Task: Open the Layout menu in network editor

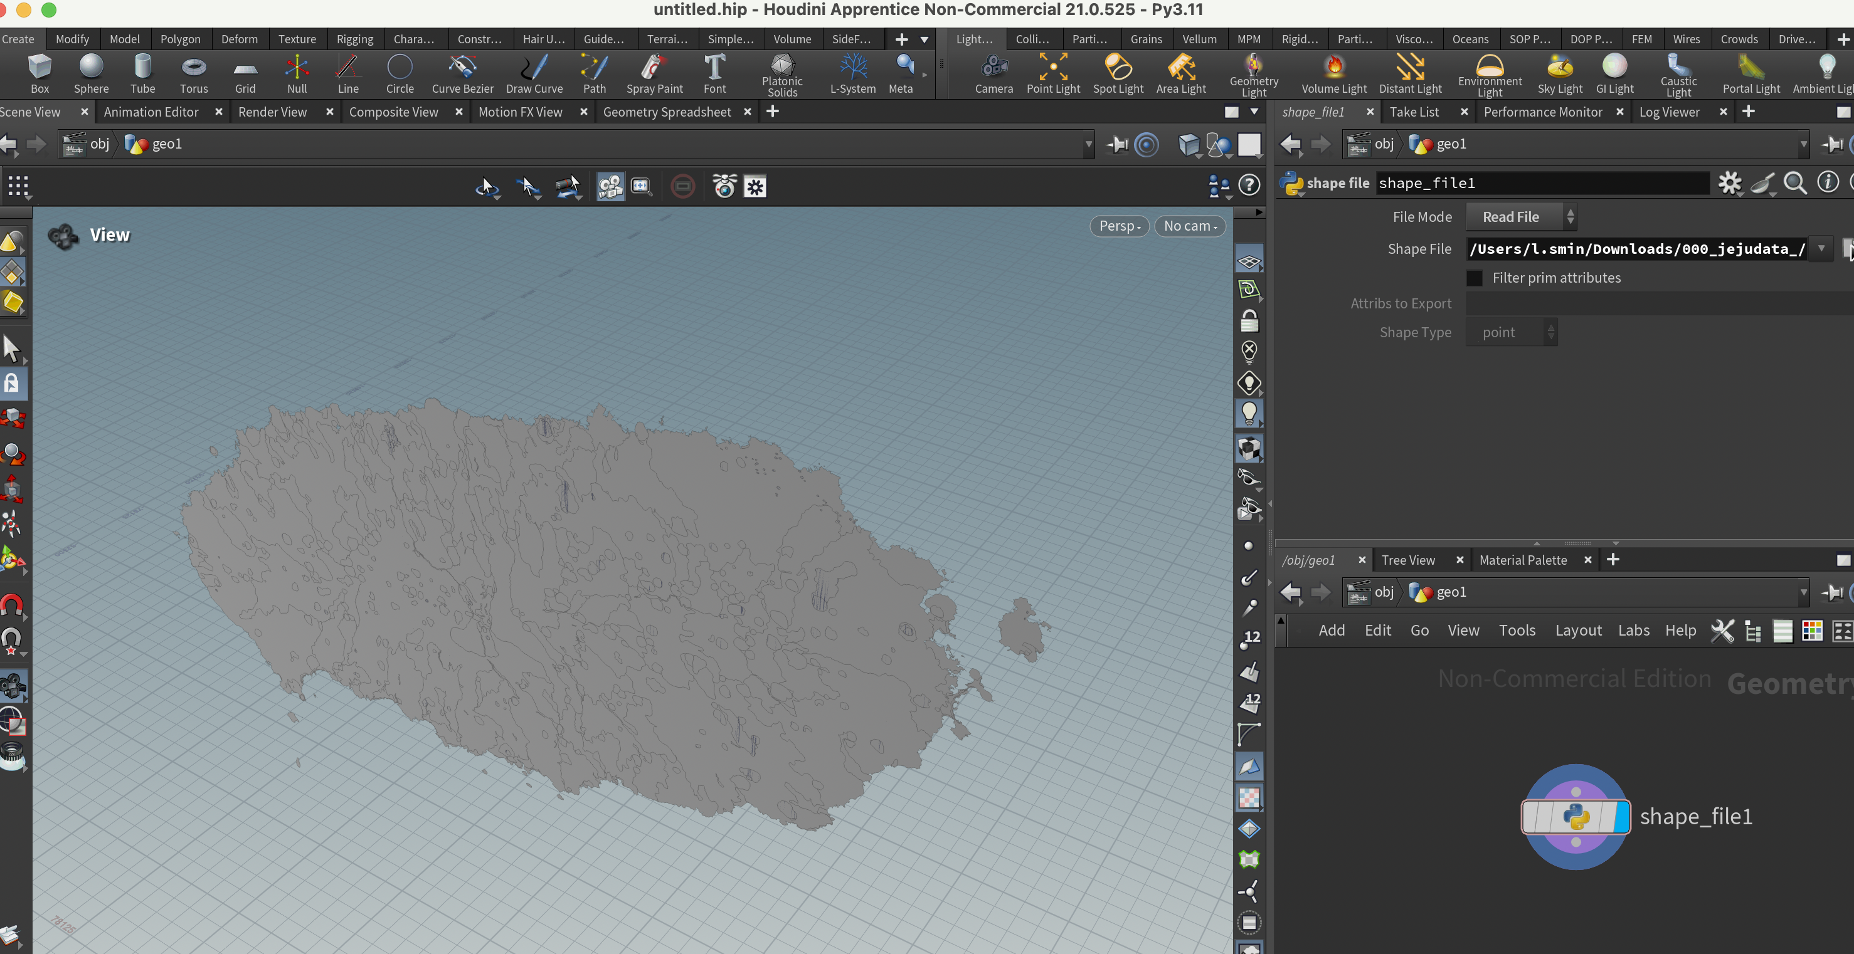Action: coord(1577,630)
